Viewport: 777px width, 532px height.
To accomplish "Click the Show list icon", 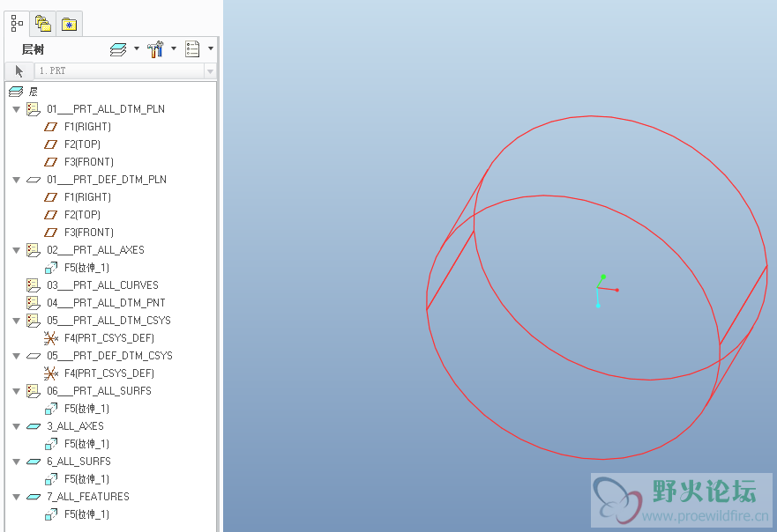I will click(192, 49).
